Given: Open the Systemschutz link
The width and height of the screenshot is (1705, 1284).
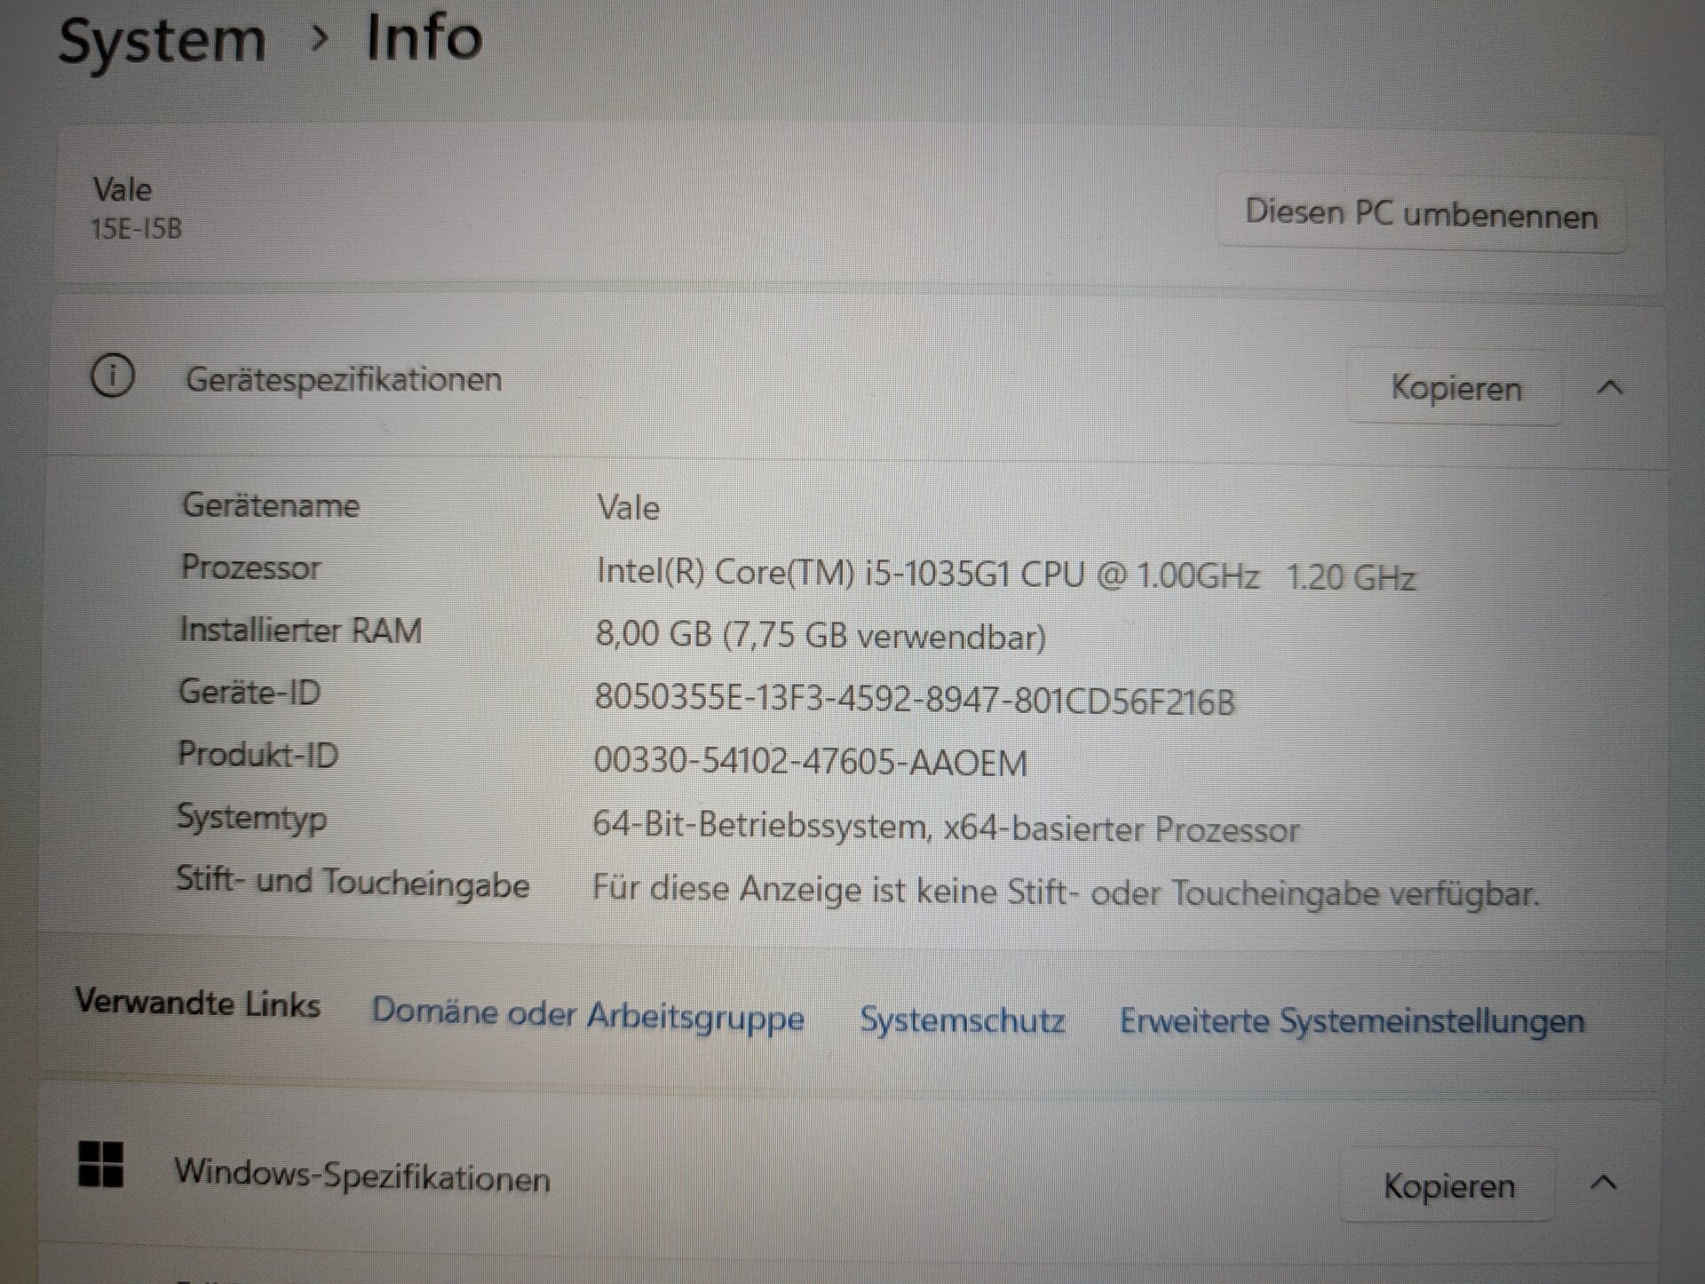Looking at the screenshot, I should (962, 1019).
